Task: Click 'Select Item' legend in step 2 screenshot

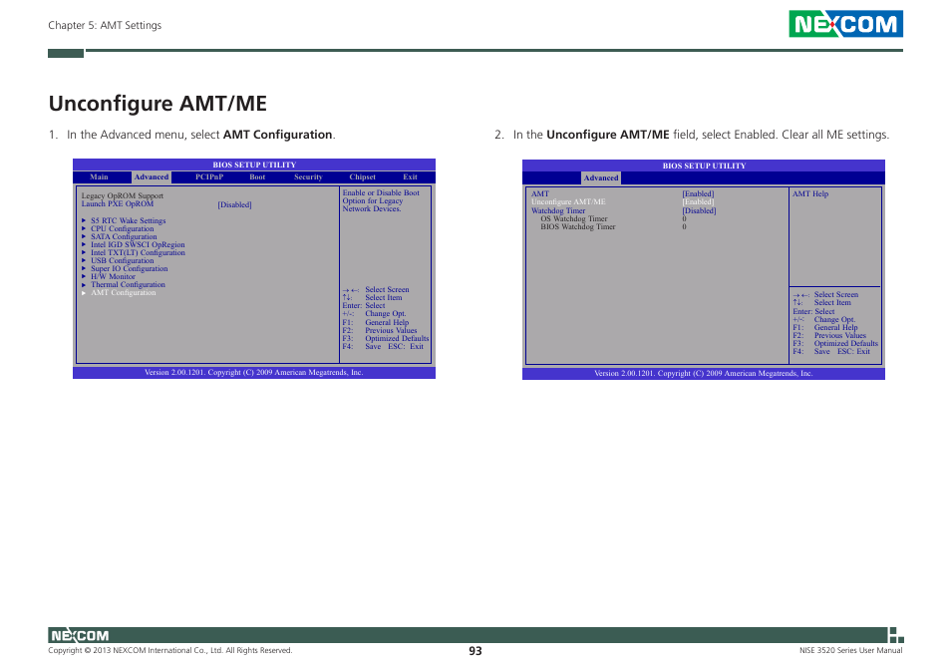Action: (832, 302)
